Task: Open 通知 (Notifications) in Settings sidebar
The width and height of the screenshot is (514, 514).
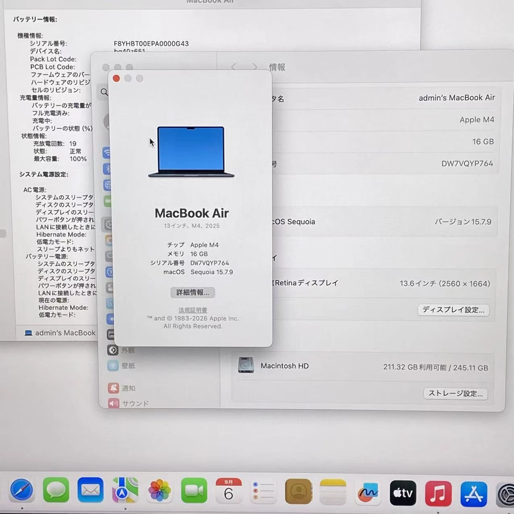Action: pyautogui.click(x=121, y=388)
